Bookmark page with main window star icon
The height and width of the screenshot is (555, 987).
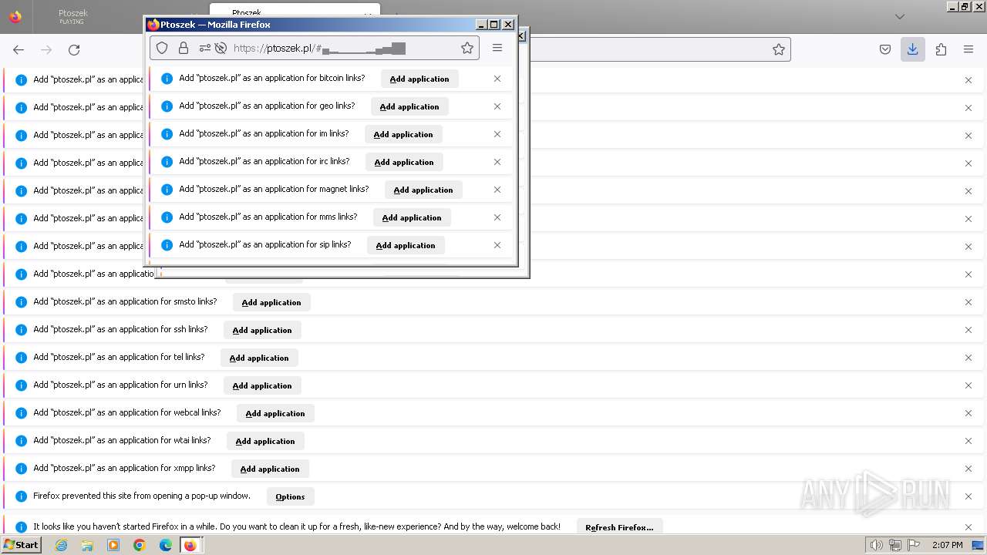(x=779, y=49)
